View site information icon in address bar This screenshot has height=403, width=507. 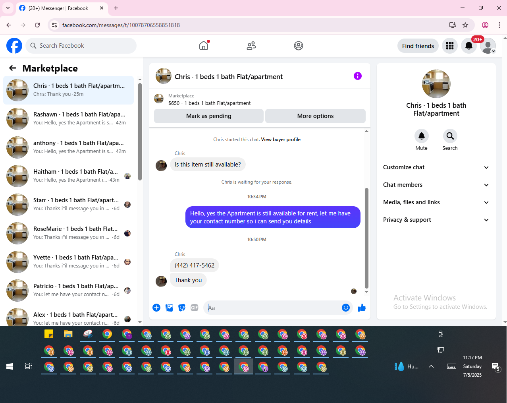point(54,25)
